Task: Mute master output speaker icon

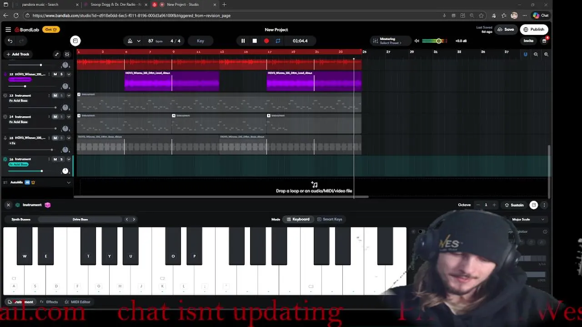Action: coord(416,41)
